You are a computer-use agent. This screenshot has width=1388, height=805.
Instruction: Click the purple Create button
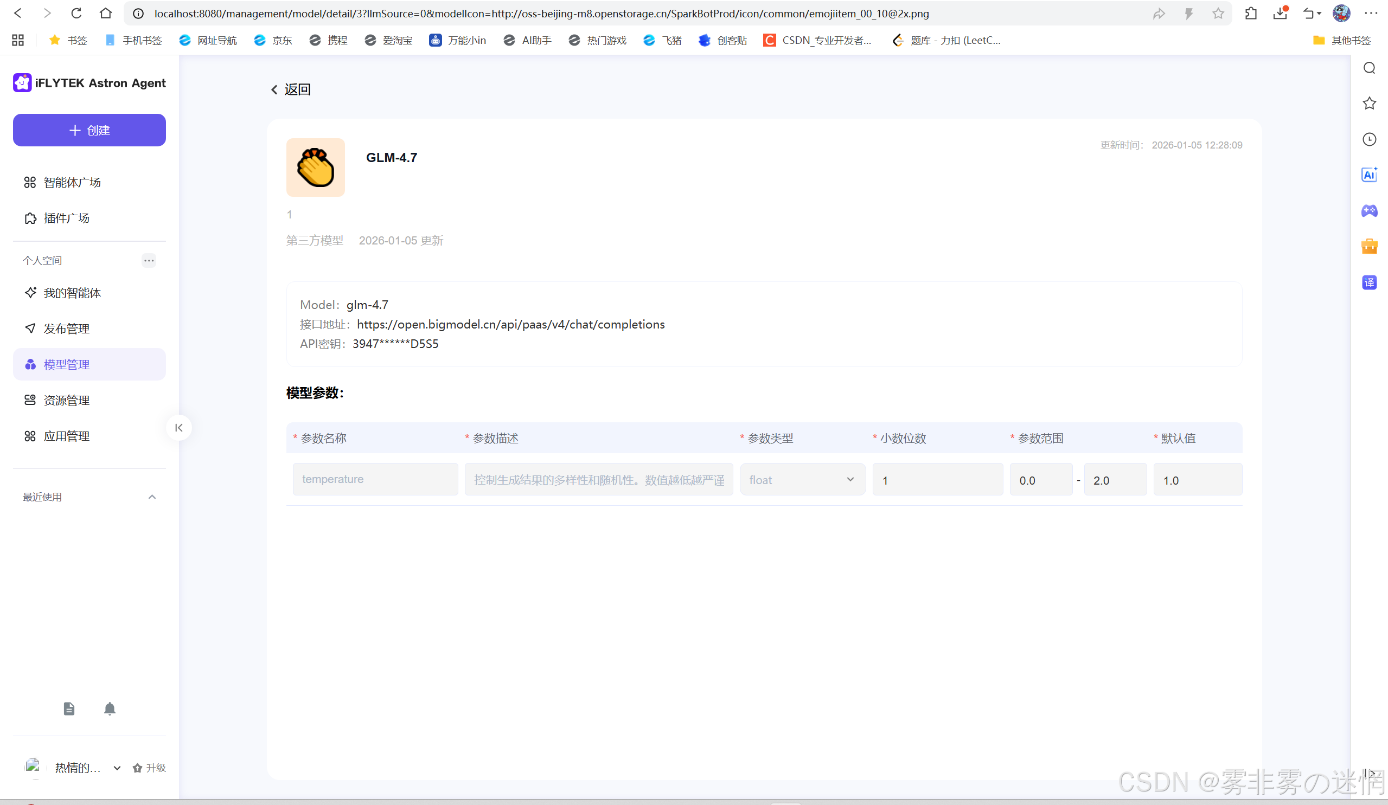click(89, 131)
